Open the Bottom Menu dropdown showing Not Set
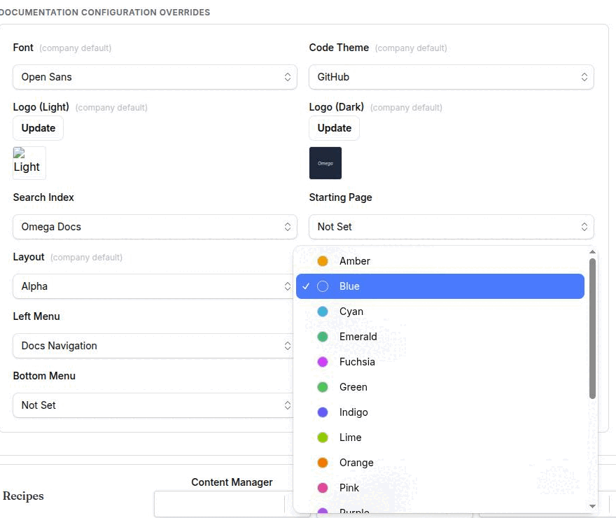The height and width of the screenshot is (518, 616). [x=153, y=405]
